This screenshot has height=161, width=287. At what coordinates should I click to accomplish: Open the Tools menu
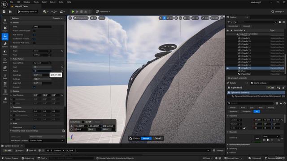pos(36,2)
